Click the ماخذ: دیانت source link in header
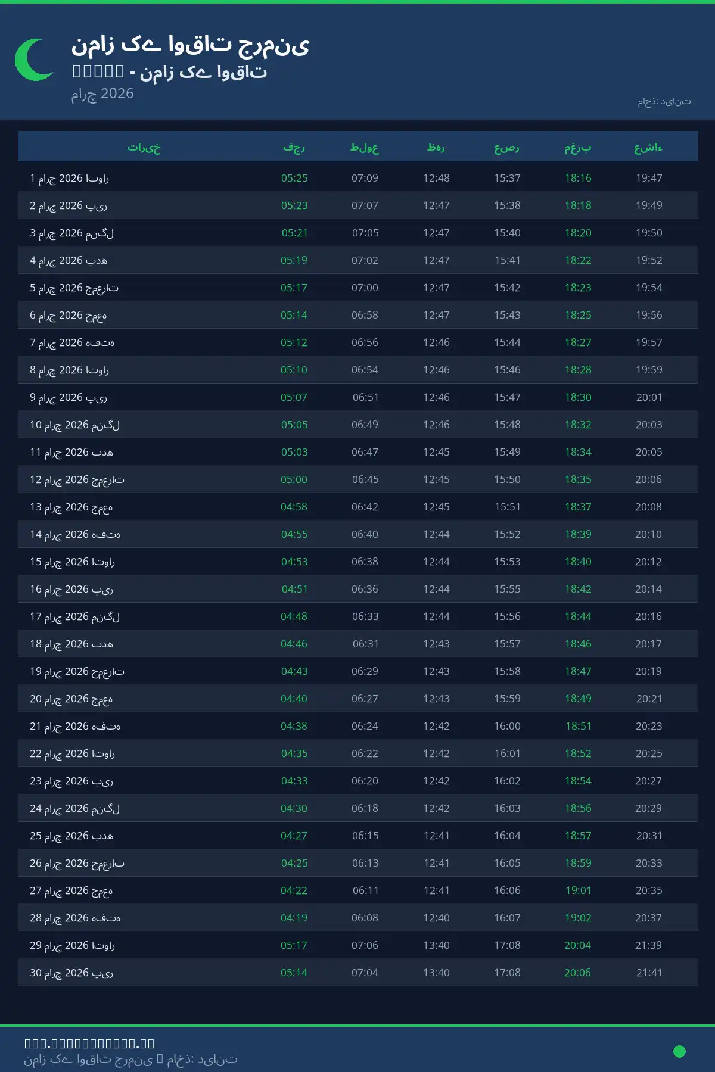The width and height of the screenshot is (715, 1072). (x=664, y=102)
